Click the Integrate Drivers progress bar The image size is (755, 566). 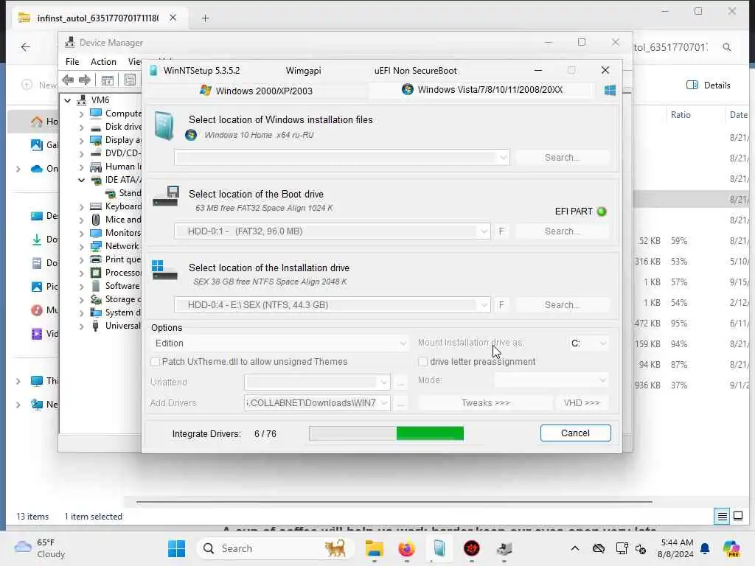(386, 433)
